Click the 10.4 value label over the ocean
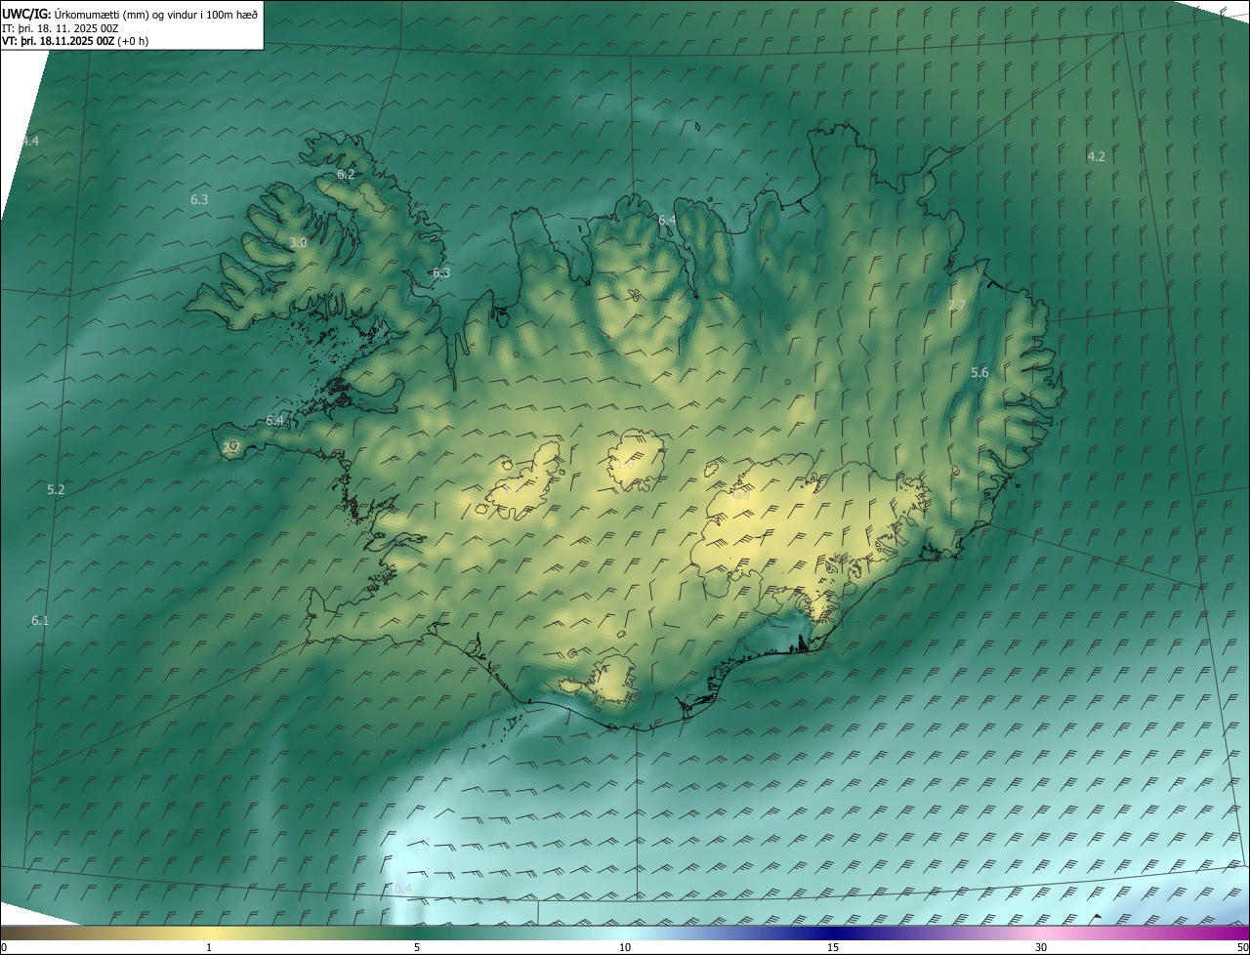This screenshot has width=1250, height=955. pos(399,889)
